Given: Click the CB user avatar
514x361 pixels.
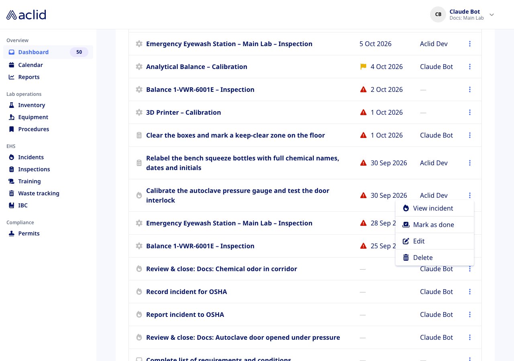Looking at the screenshot, I should coord(438,14).
